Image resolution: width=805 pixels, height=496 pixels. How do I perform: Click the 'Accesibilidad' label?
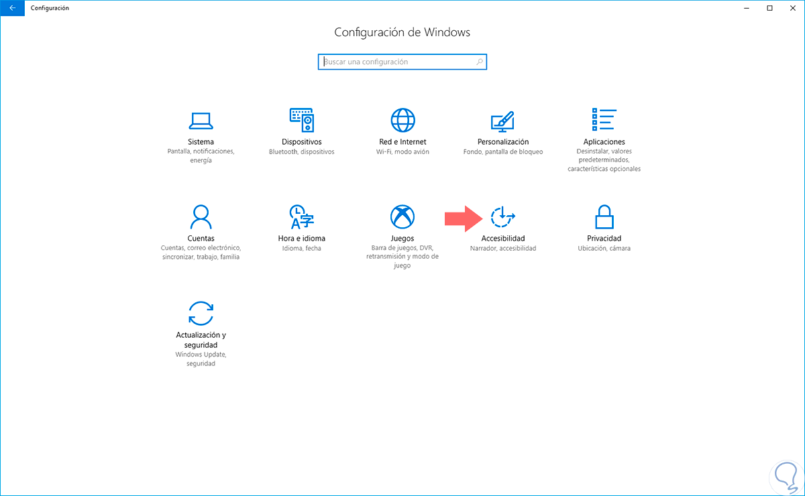[503, 239]
